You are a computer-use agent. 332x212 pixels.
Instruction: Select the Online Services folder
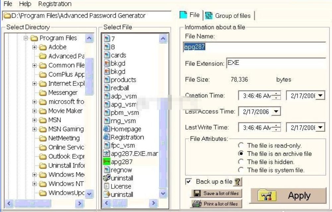(62, 147)
